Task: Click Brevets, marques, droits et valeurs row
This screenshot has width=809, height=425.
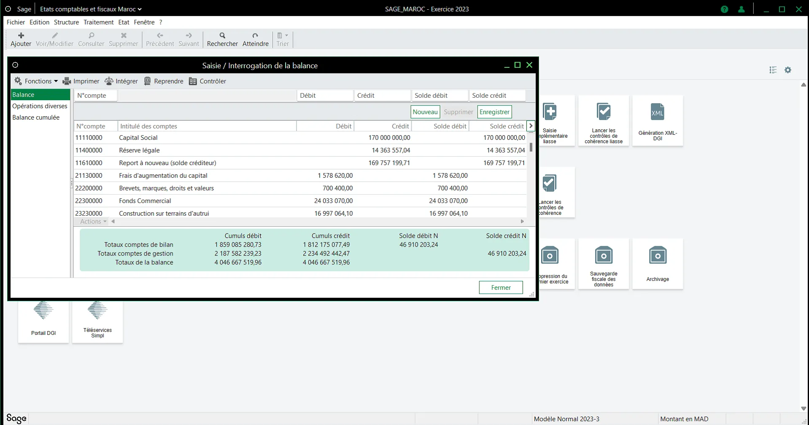Action: 300,188
